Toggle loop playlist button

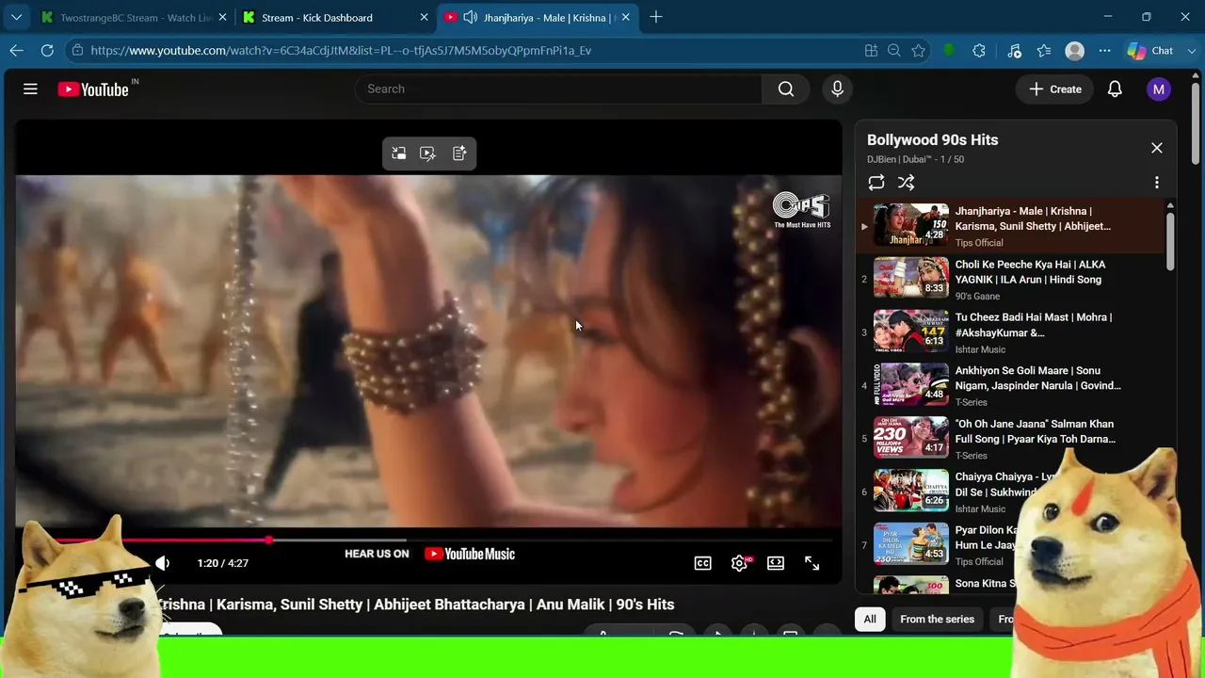876,183
